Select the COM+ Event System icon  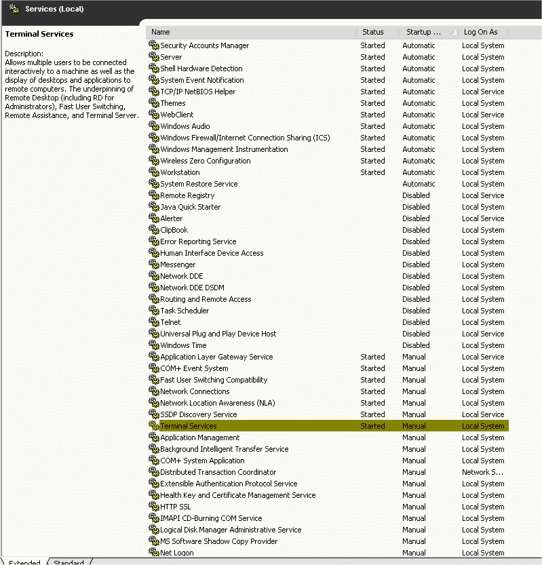[x=154, y=368]
